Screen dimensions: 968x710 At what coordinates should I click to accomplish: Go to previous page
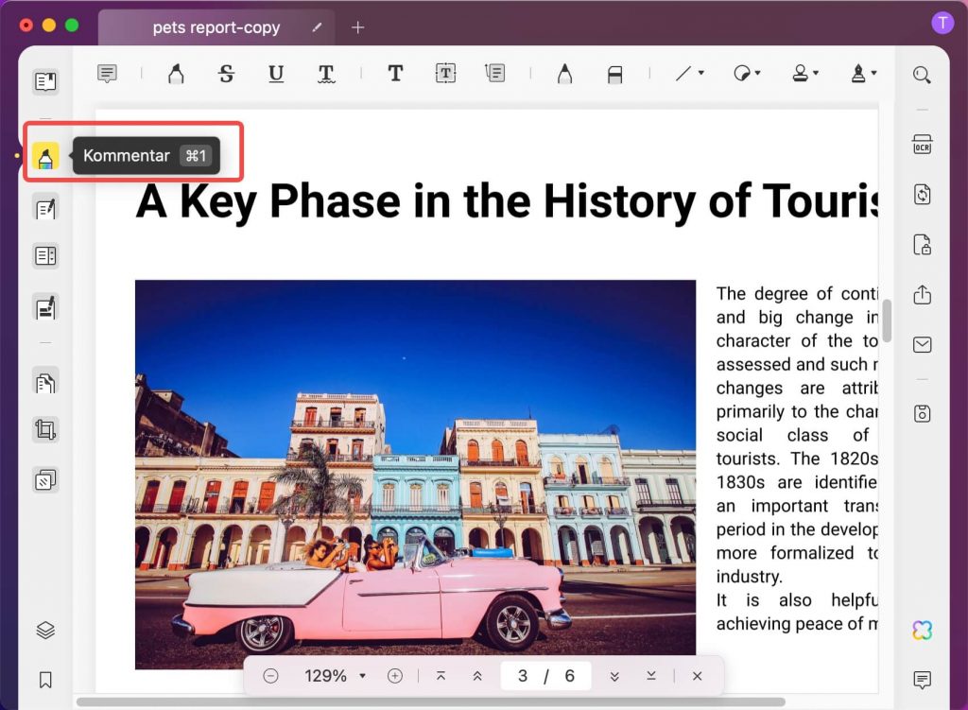[477, 676]
